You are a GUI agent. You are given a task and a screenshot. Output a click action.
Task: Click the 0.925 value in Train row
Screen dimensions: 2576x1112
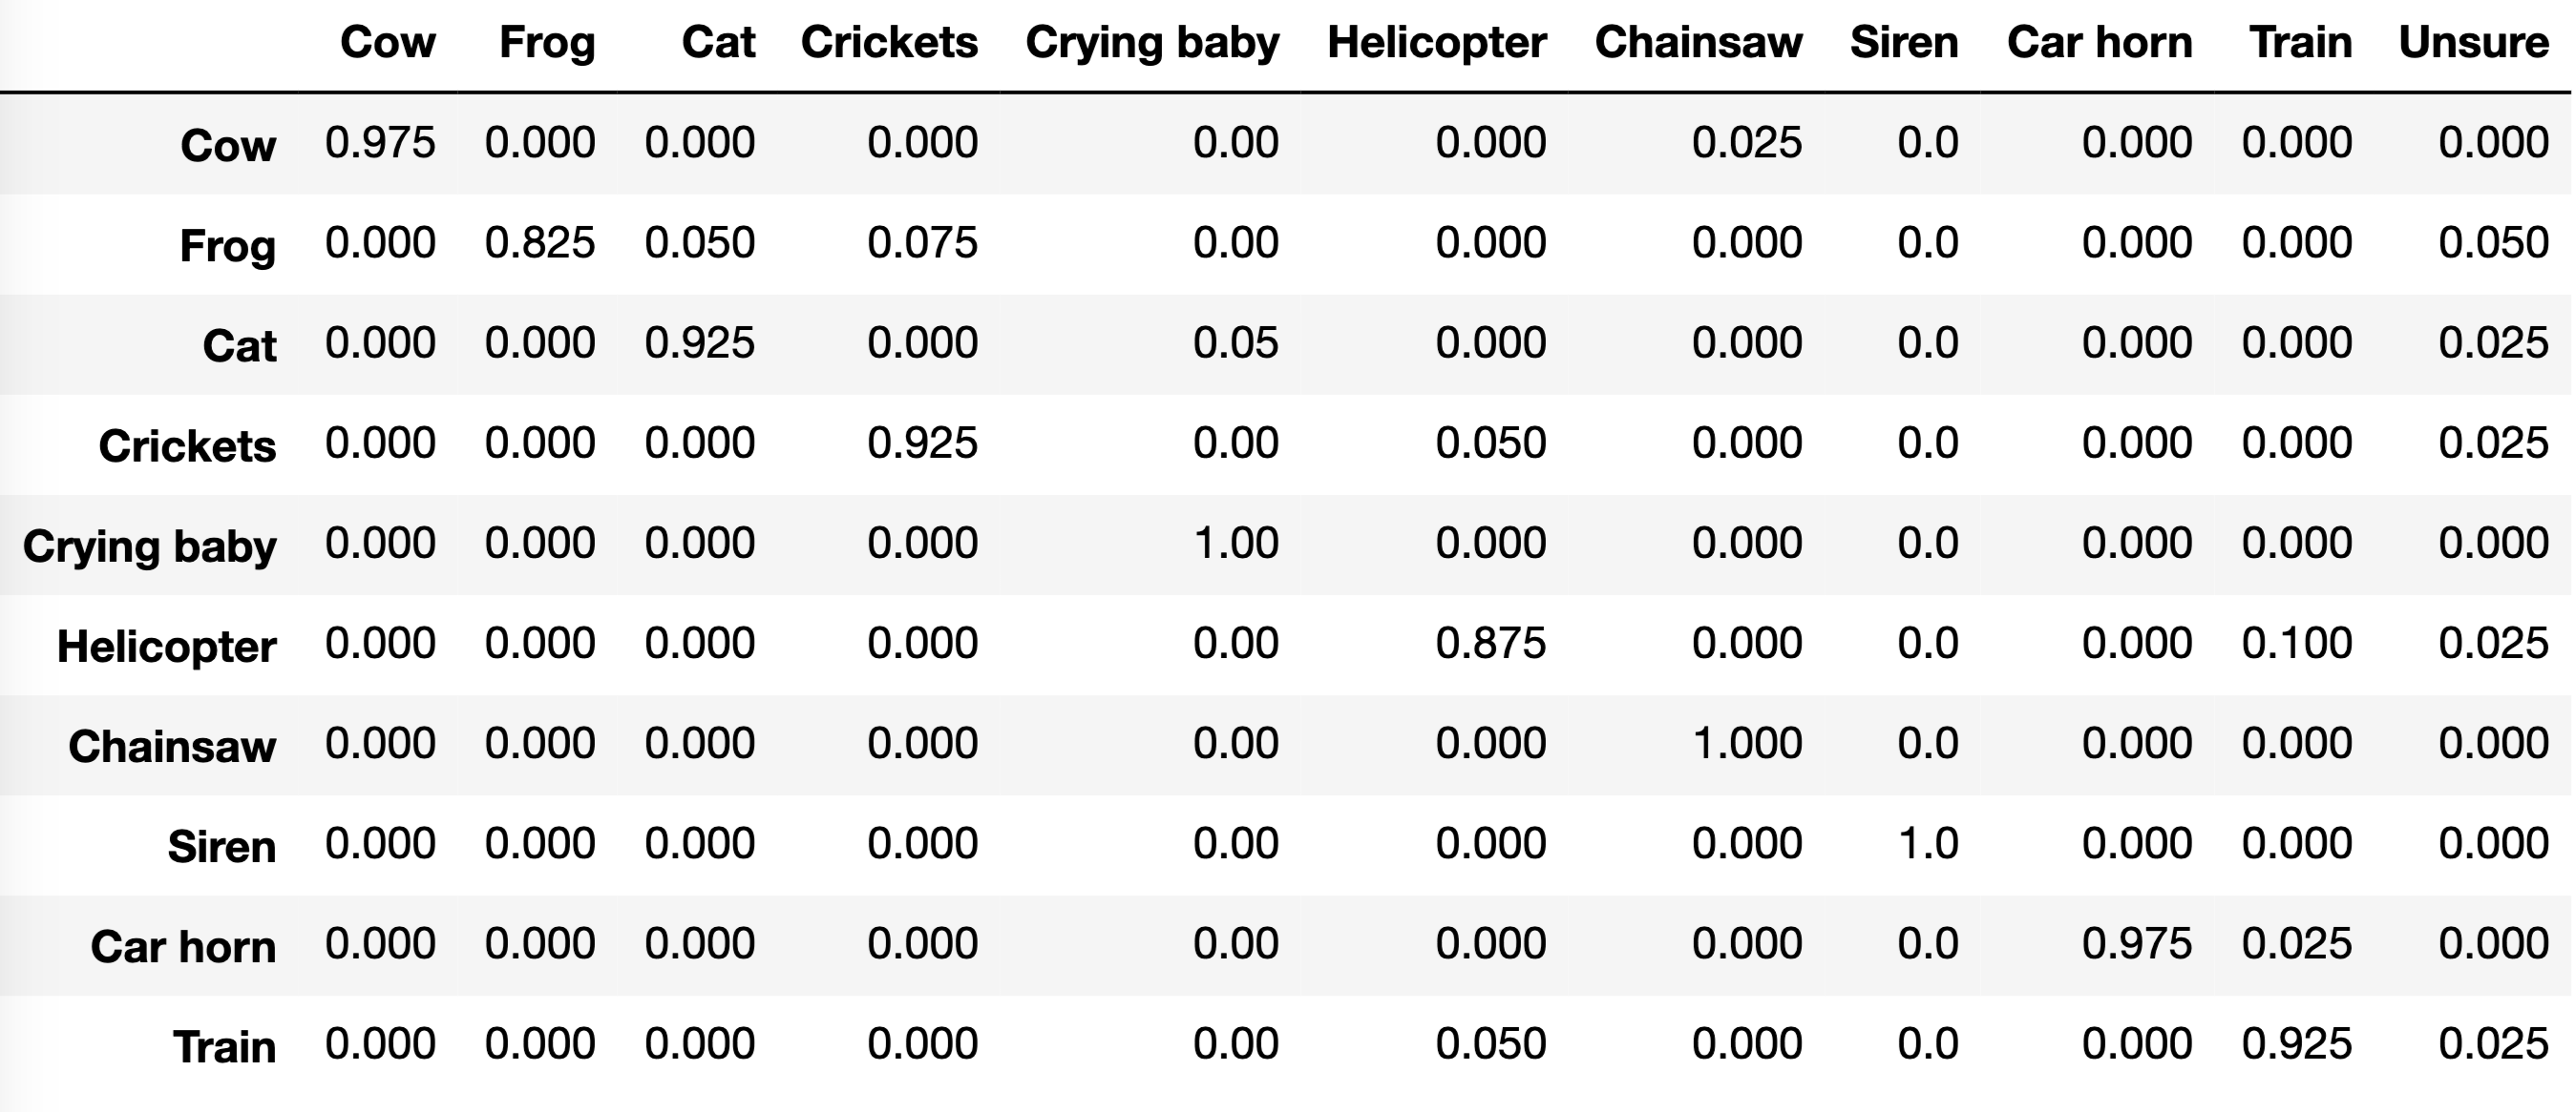tap(2296, 1044)
